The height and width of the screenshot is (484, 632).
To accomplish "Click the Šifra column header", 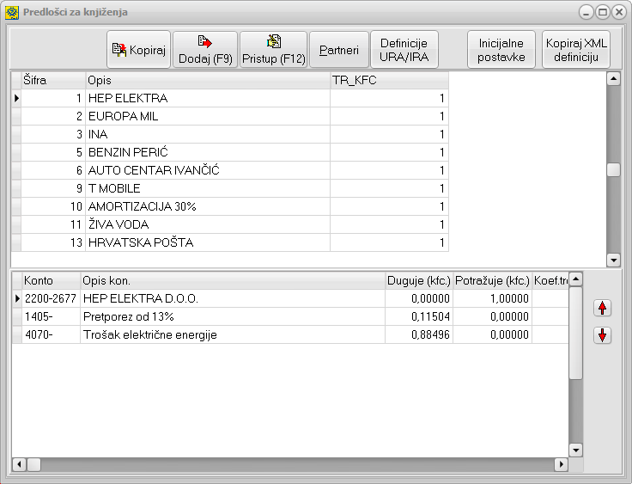I will pos(53,80).
